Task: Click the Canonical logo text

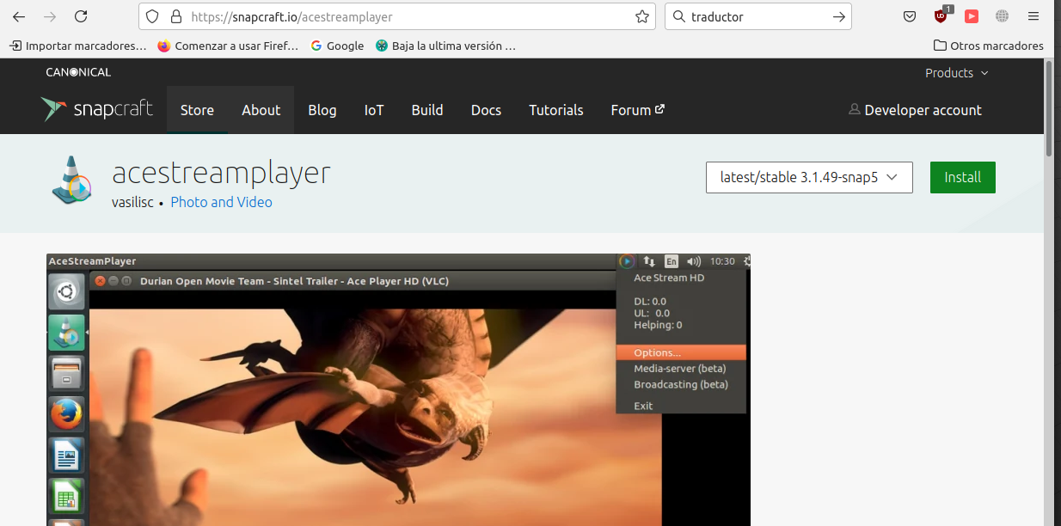Action: [x=78, y=72]
